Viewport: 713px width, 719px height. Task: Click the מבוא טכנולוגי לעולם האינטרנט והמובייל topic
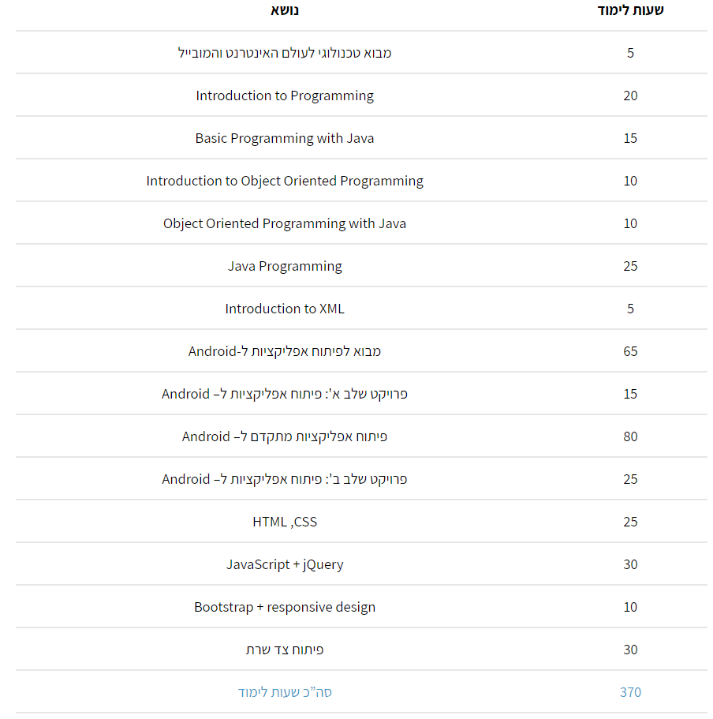click(x=285, y=53)
